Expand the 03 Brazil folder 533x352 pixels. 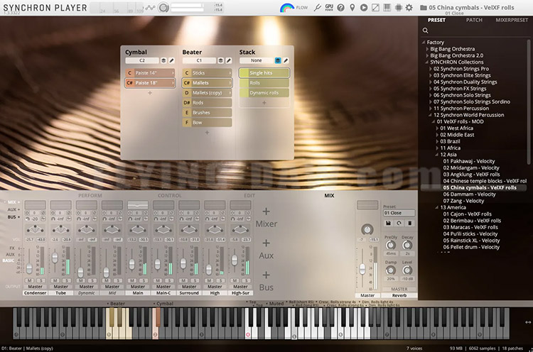click(438, 141)
